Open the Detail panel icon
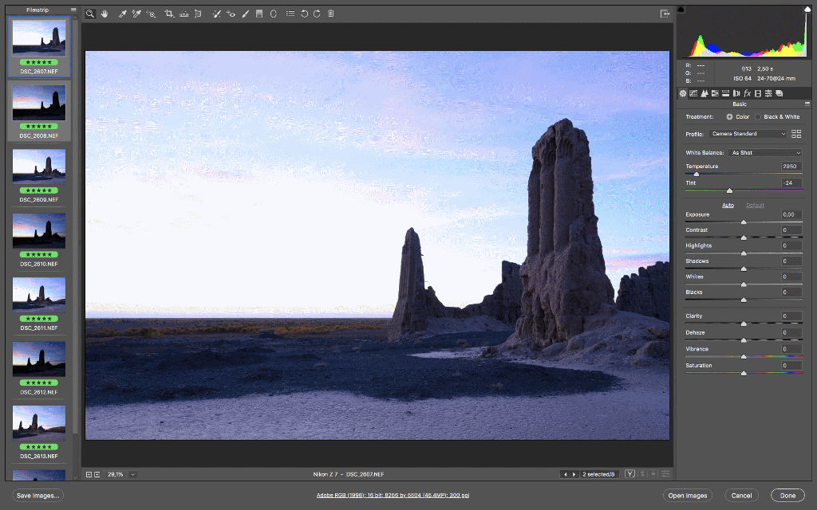This screenshot has height=510, width=817. 705,93
